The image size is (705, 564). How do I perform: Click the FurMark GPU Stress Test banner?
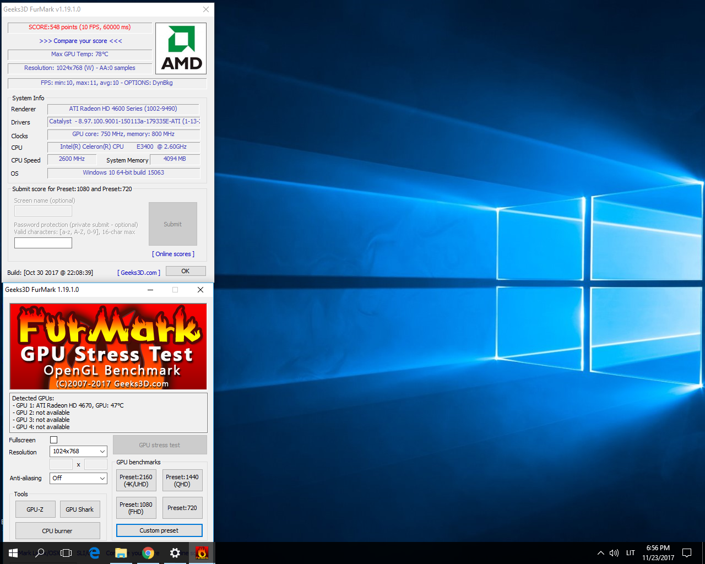108,346
